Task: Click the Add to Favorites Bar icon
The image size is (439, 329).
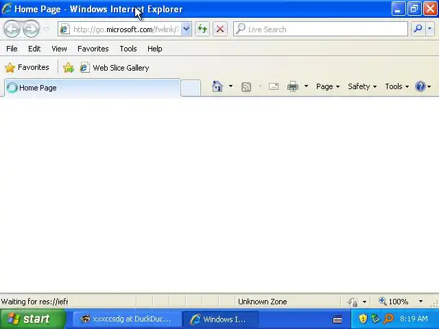Action: (69, 68)
